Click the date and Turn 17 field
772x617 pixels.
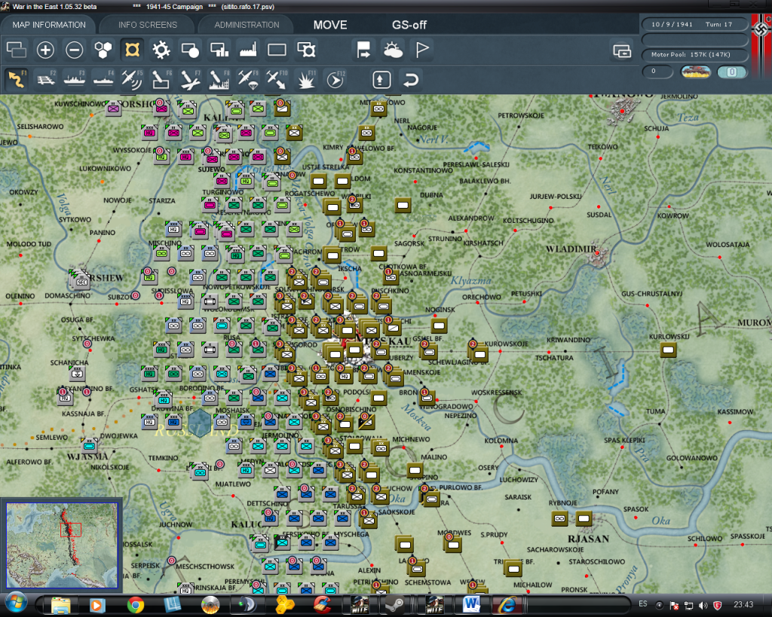click(694, 24)
